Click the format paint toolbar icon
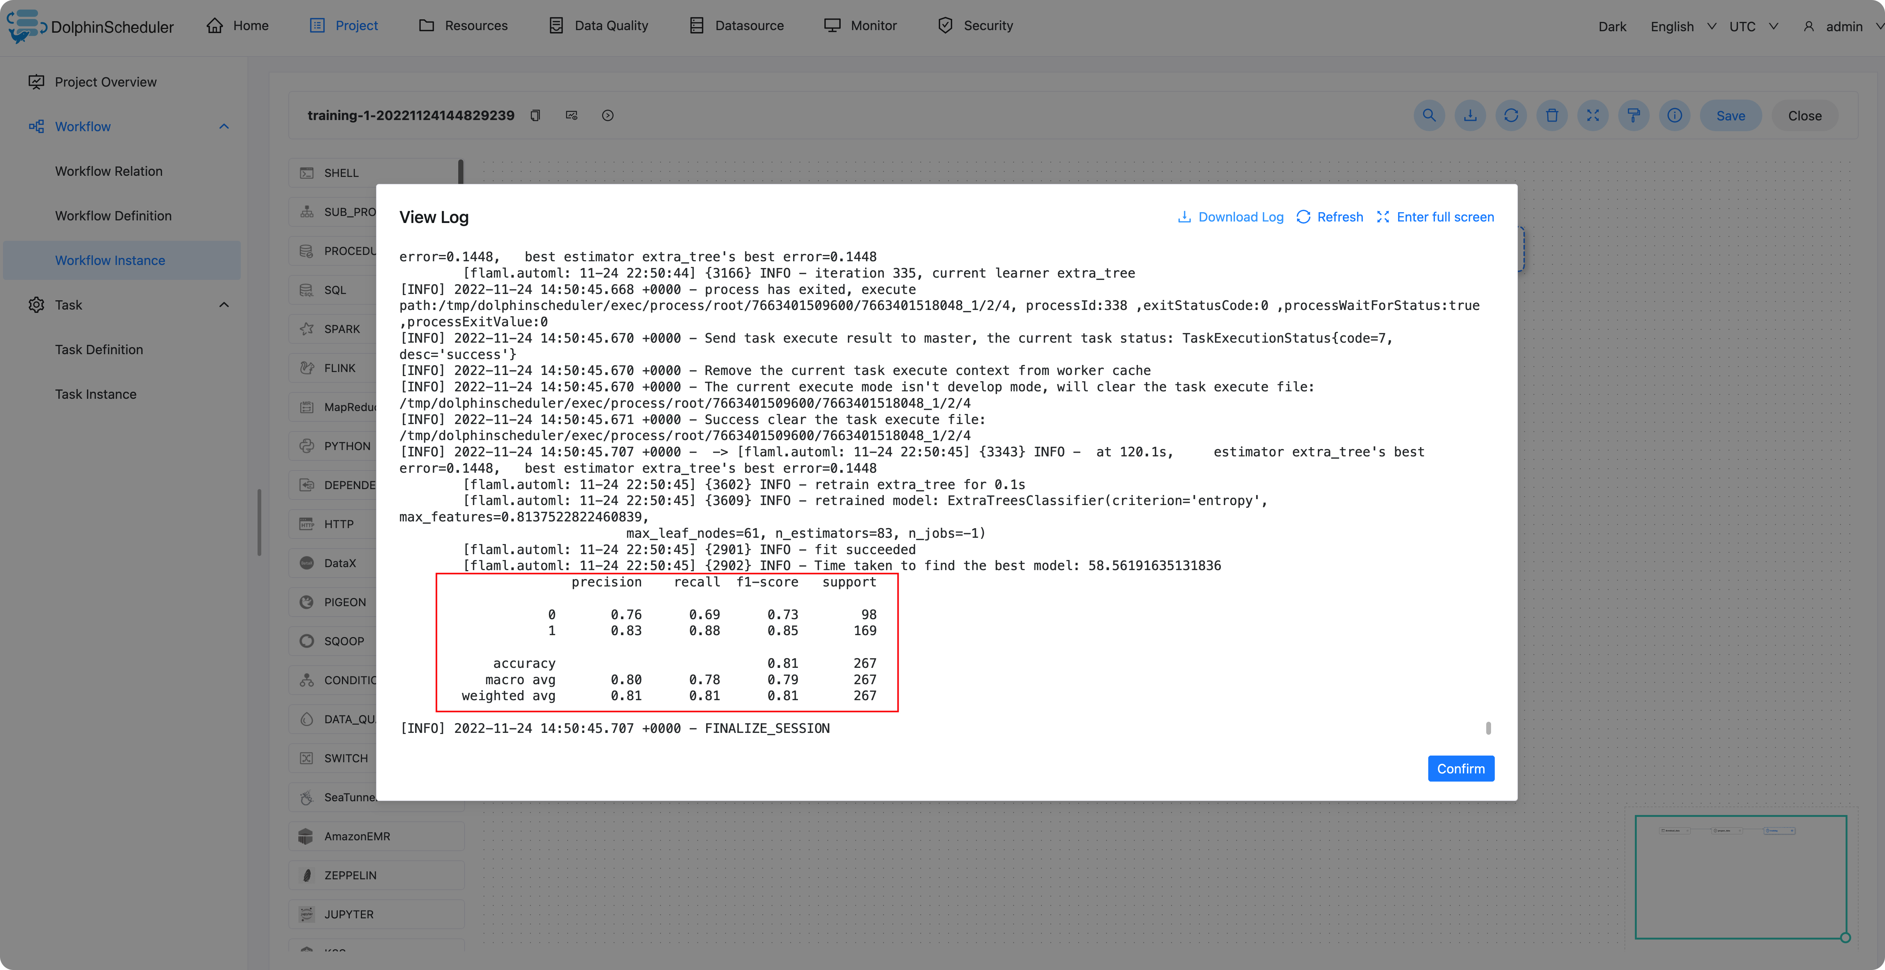The image size is (1885, 970). pyautogui.click(x=1633, y=116)
